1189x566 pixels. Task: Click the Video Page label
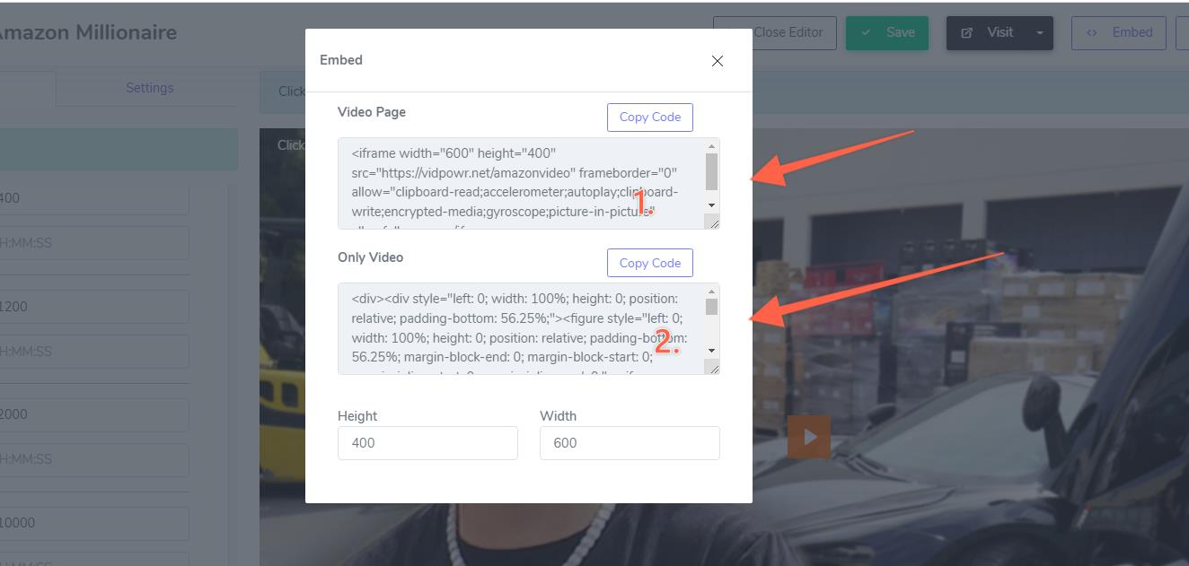tap(372, 112)
